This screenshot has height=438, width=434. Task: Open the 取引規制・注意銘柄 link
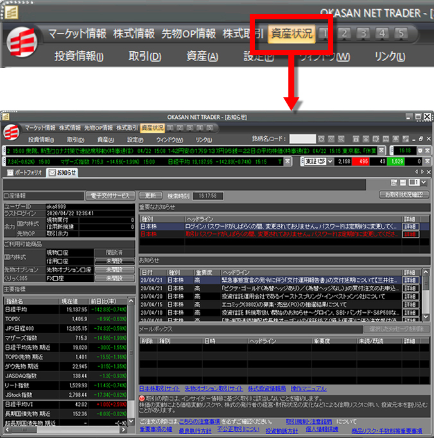309,421
